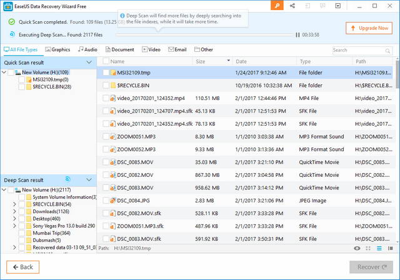Image resolution: width=400 pixels, height=280 pixels.
Task: Collapse the Deep Scan result panel
Action: coord(89,180)
